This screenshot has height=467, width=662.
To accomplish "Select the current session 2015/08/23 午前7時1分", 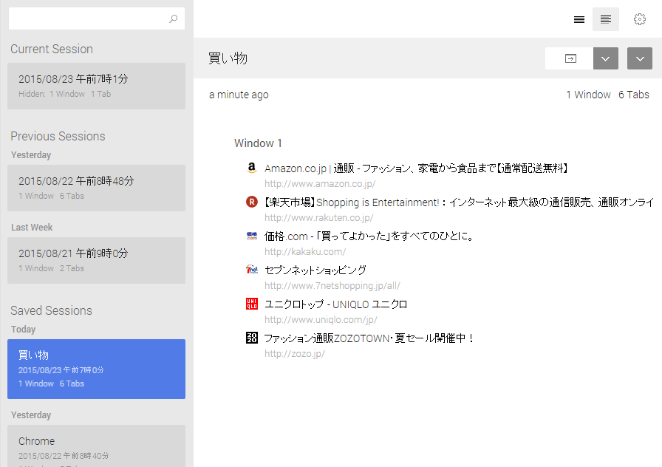I will tap(96, 86).
